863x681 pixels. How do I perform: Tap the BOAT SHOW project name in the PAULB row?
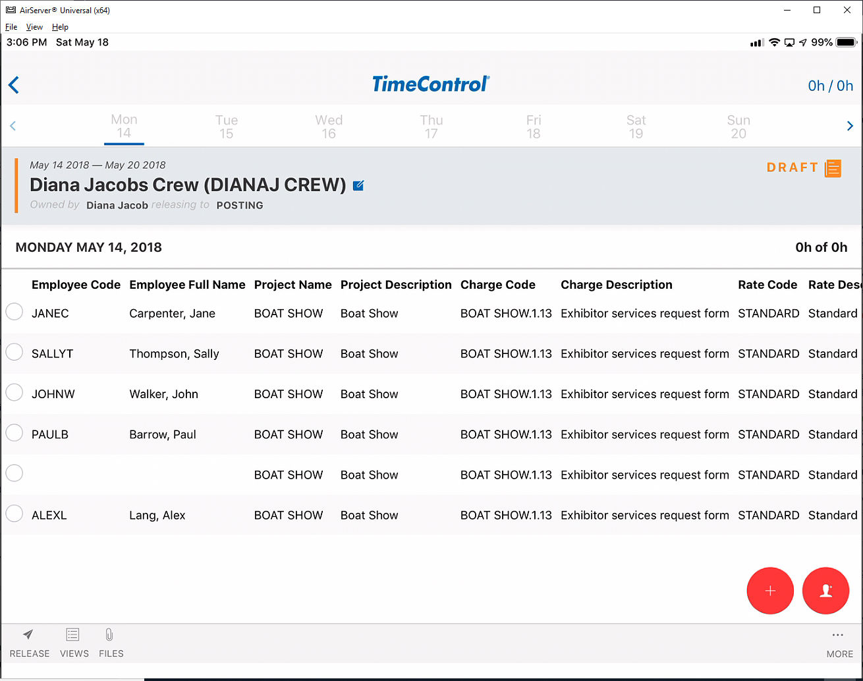click(x=289, y=434)
